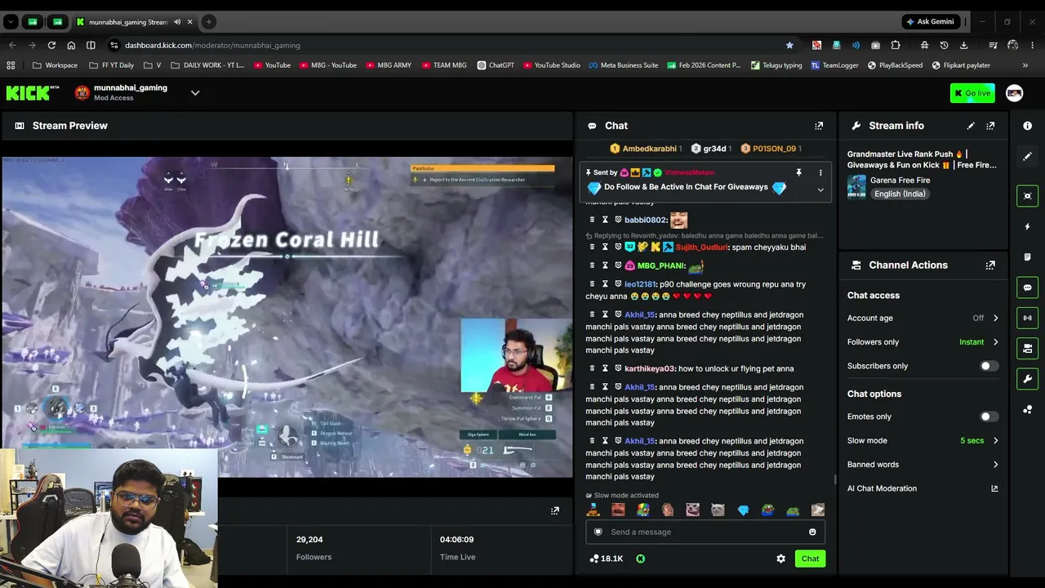This screenshot has width=1045, height=588.
Task: Open browser Downloads icon
Action: pos(963,45)
